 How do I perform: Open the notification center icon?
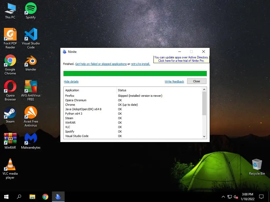click(261, 197)
